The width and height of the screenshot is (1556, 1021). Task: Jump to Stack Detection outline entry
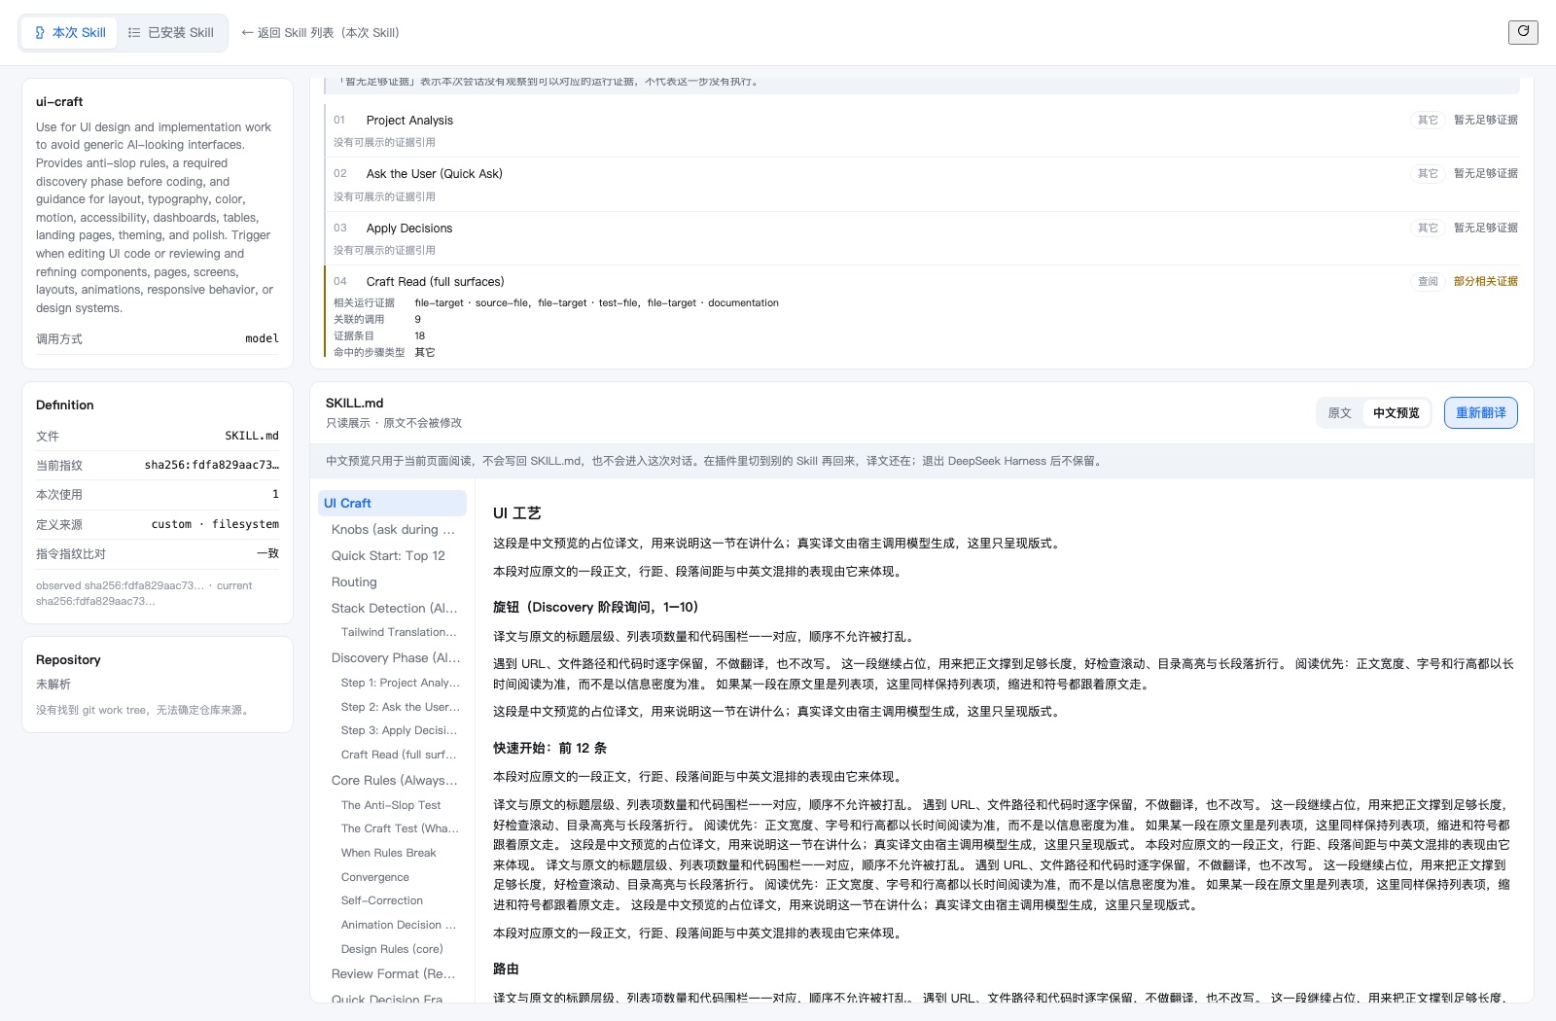[x=392, y=608]
